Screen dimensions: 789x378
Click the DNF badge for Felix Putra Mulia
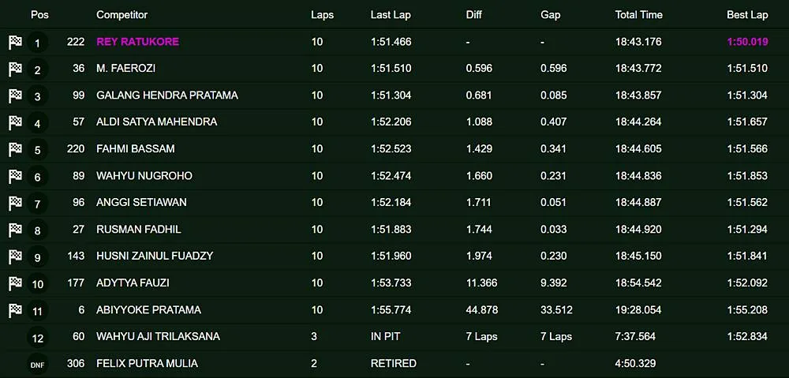click(37, 365)
